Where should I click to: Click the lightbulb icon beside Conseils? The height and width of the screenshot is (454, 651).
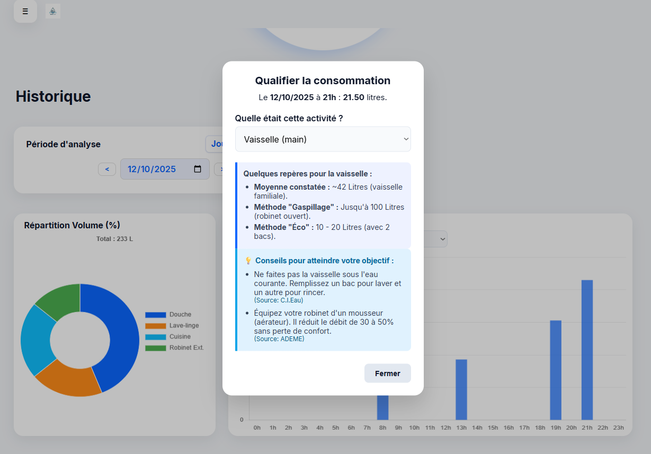pyautogui.click(x=248, y=261)
